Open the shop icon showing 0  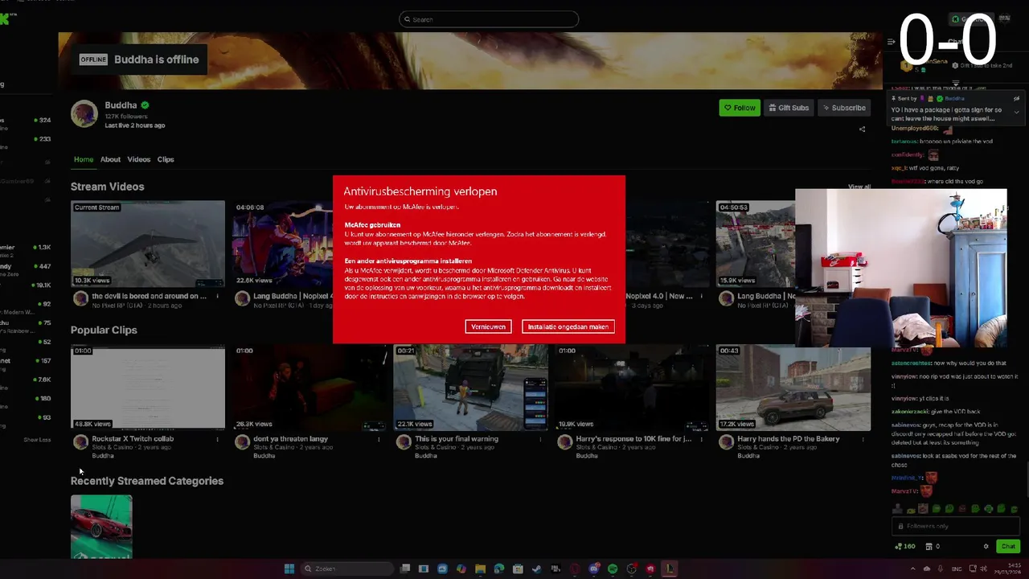pos(933,546)
